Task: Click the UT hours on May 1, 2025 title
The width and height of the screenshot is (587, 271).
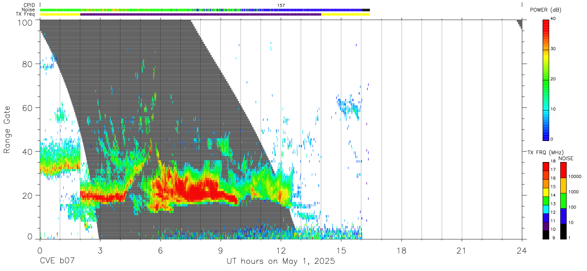Action: point(281,262)
